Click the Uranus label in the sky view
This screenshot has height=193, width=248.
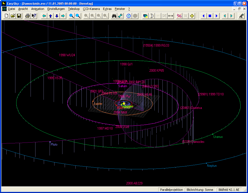218,137
